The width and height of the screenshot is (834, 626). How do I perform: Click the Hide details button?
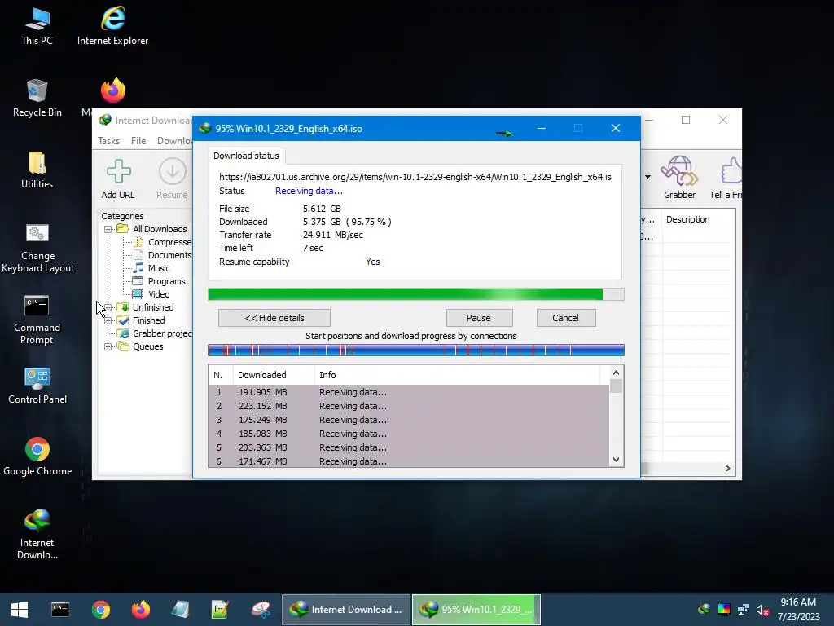point(274,318)
